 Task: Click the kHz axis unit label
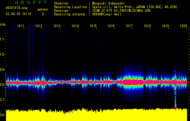pos(3,25)
